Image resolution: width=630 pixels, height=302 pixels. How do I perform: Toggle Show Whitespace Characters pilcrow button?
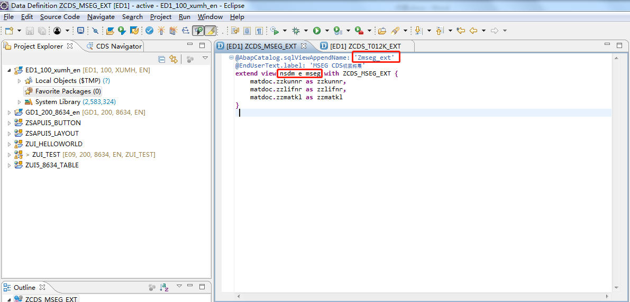[259, 31]
